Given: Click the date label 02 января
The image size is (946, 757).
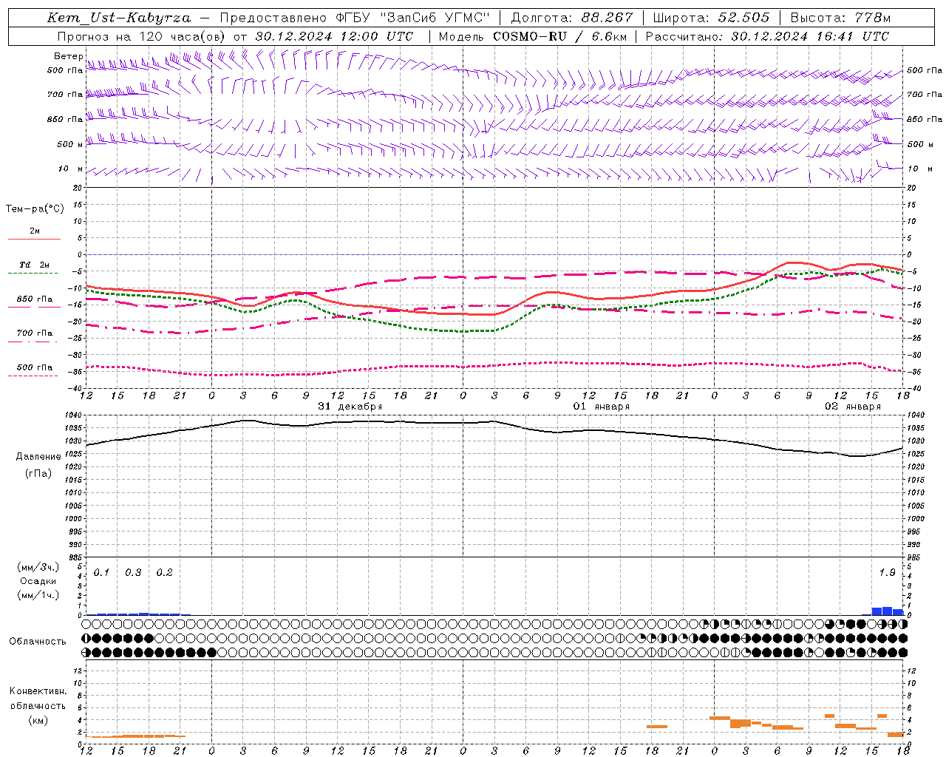Looking at the screenshot, I should (853, 407).
